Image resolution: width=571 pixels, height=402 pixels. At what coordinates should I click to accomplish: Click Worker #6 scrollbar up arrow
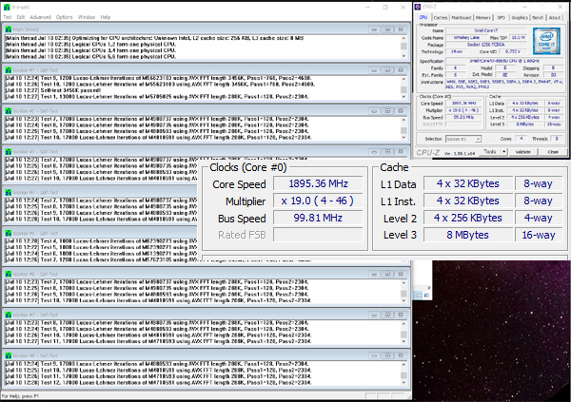tap(404, 282)
